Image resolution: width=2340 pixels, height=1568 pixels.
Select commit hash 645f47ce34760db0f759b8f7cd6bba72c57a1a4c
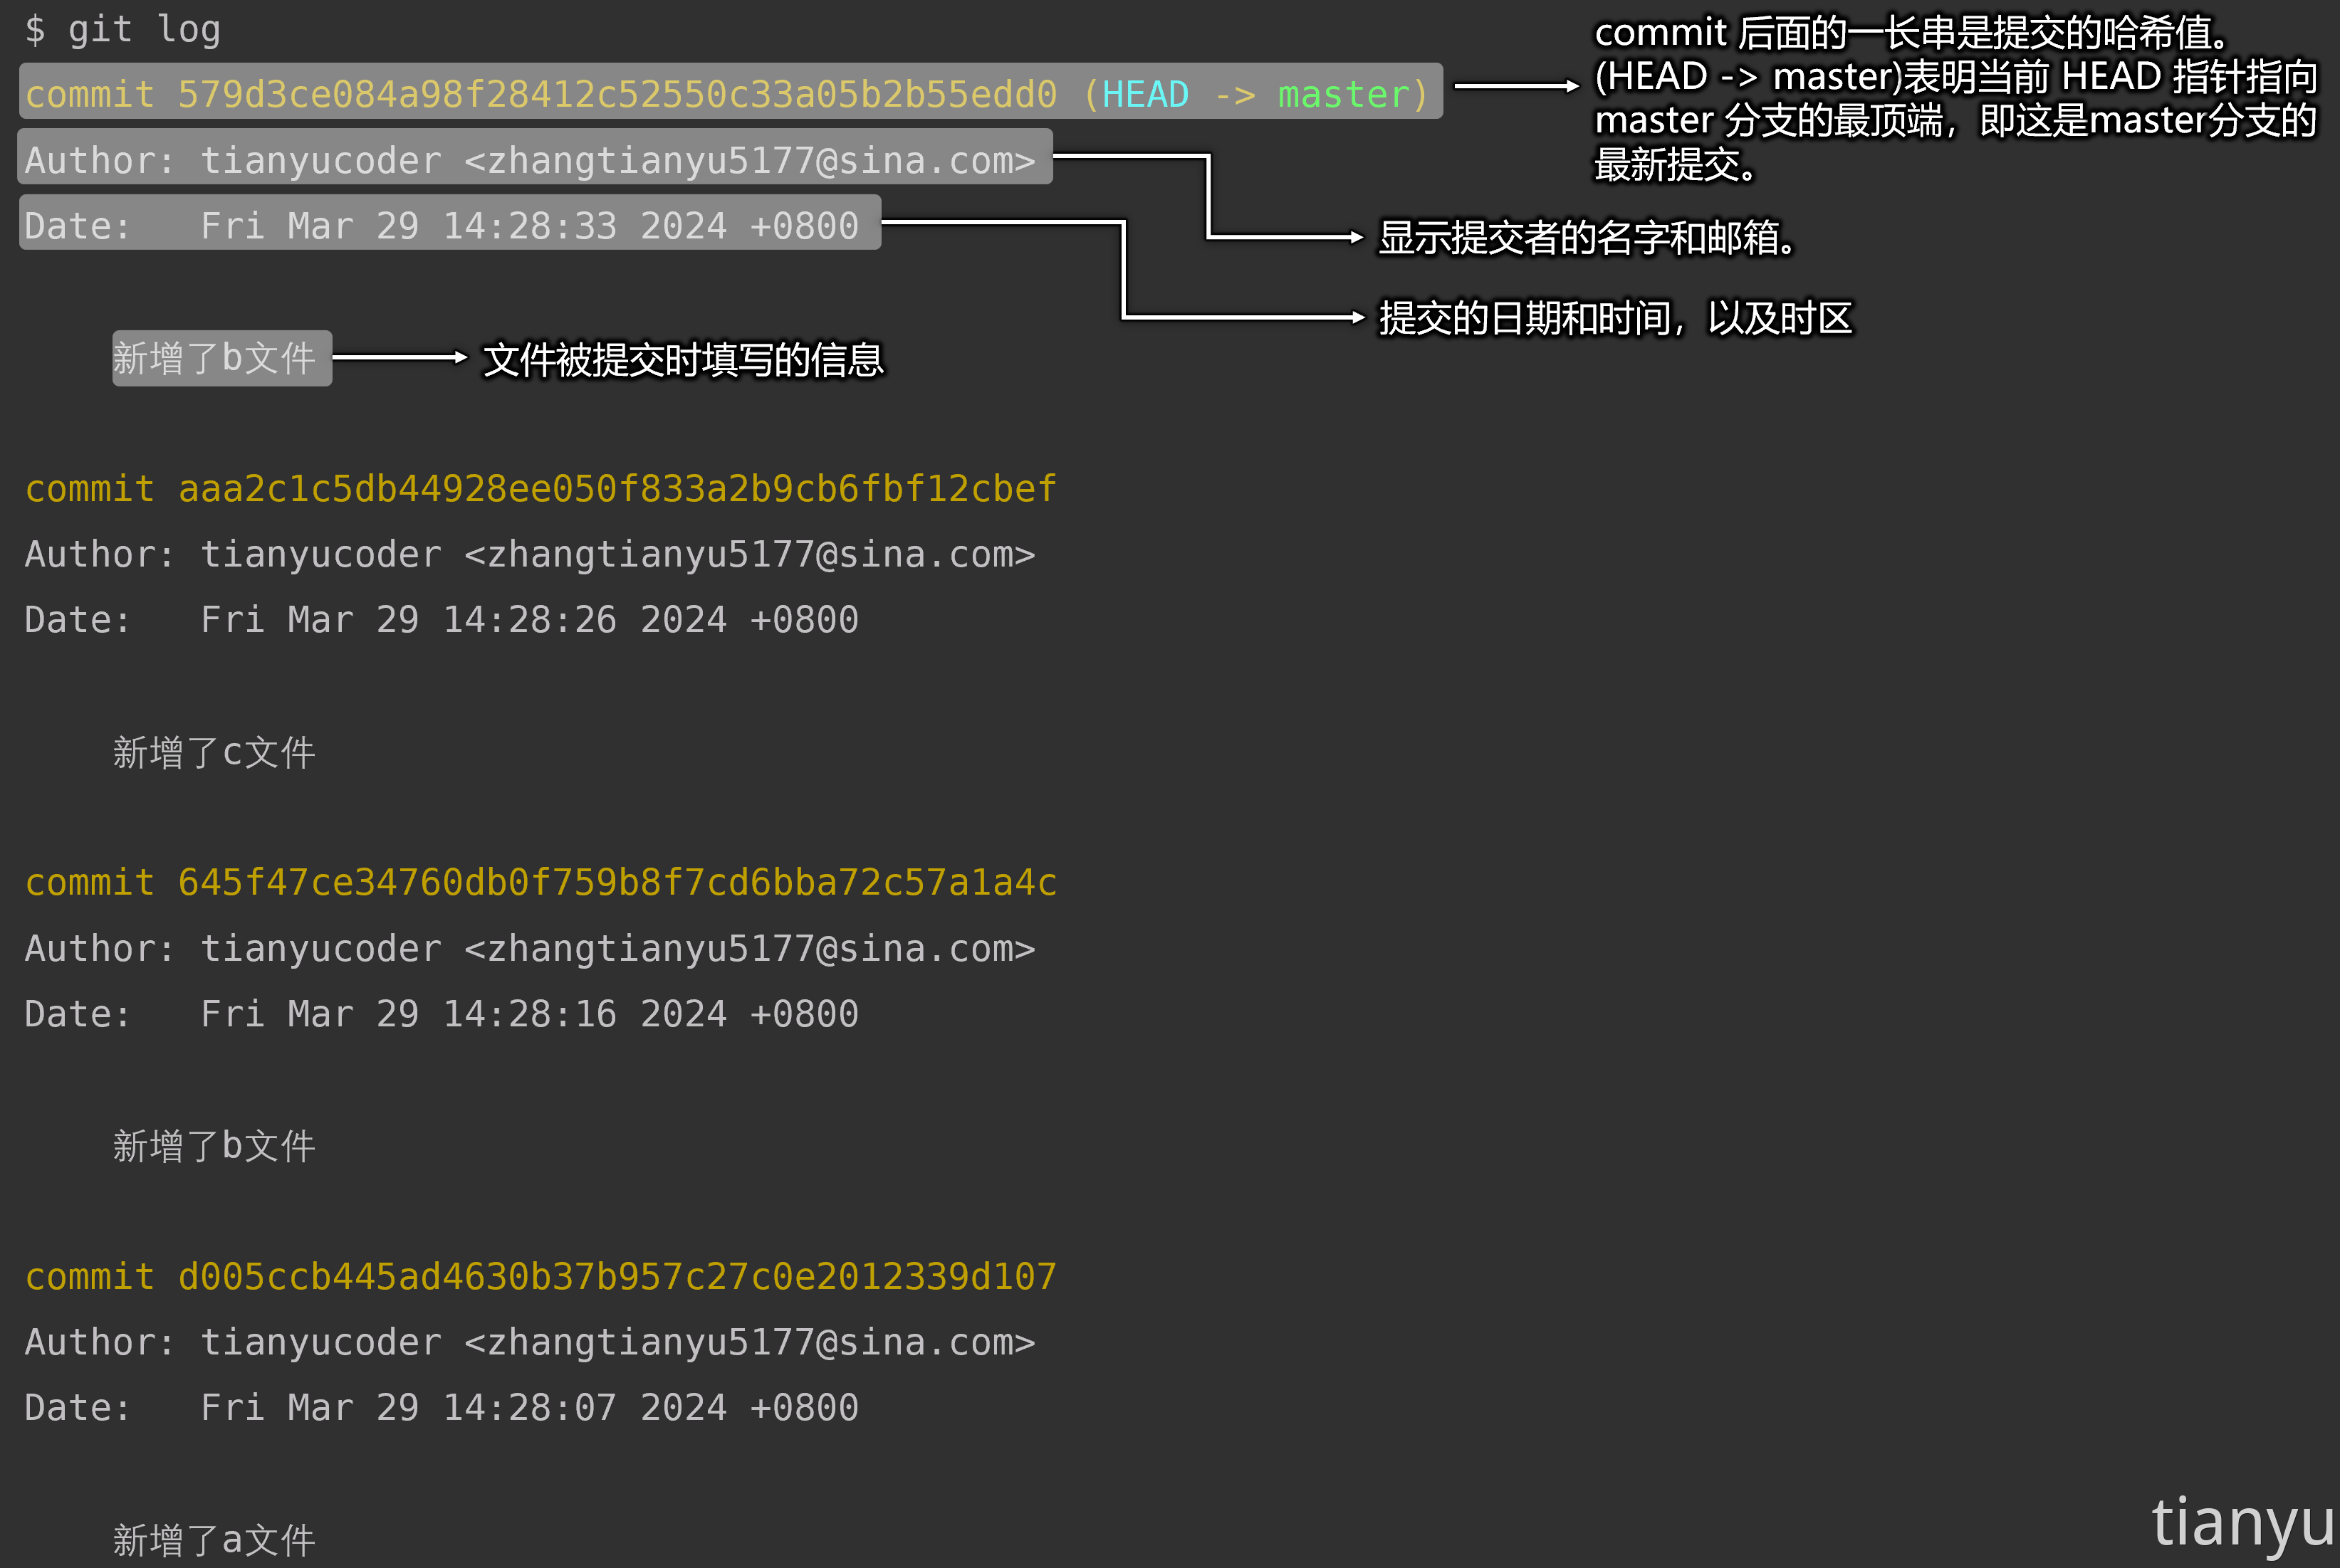click(617, 882)
